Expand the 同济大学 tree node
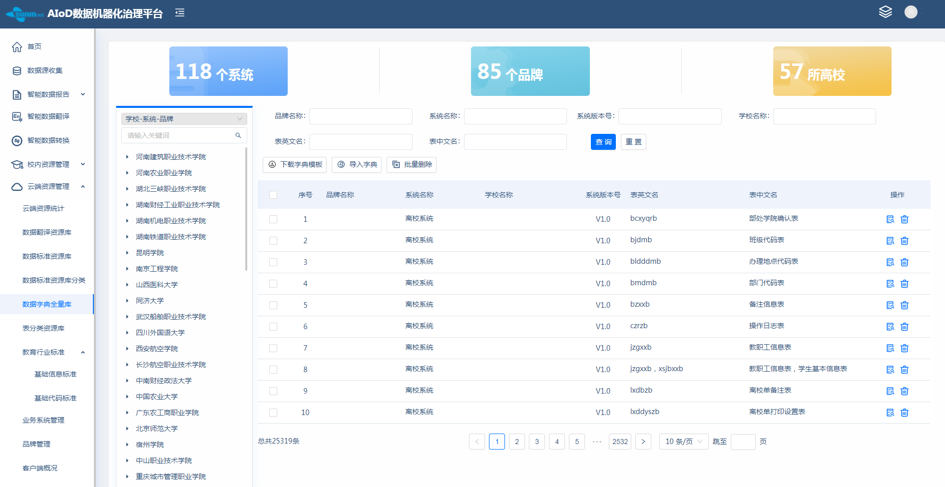This screenshot has height=487, width=945. pos(127,301)
